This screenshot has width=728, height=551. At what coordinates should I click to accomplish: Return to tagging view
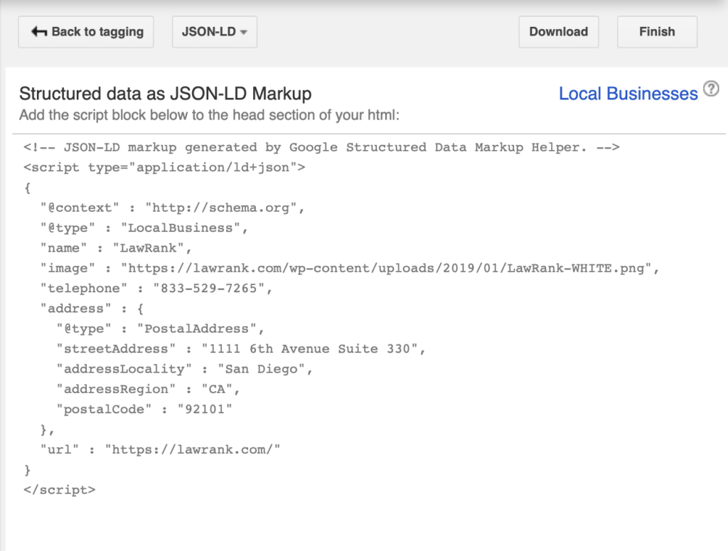(x=85, y=31)
